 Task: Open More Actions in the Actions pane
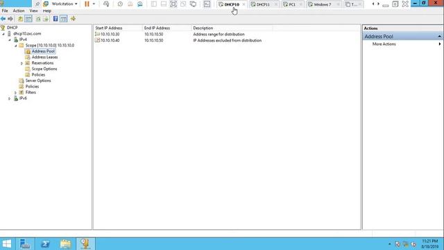(384, 44)
